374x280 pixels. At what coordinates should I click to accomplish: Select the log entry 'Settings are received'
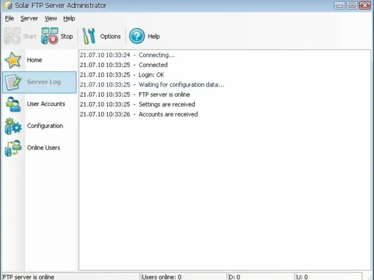[137, 105]
